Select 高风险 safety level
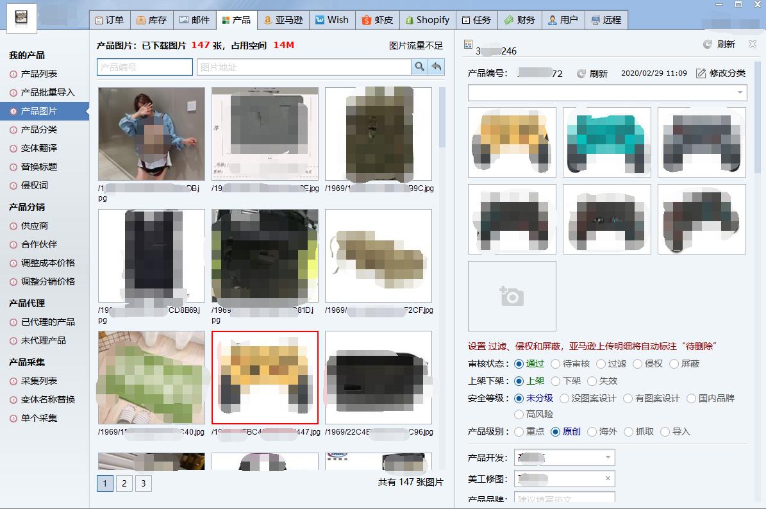 point(519,414)
